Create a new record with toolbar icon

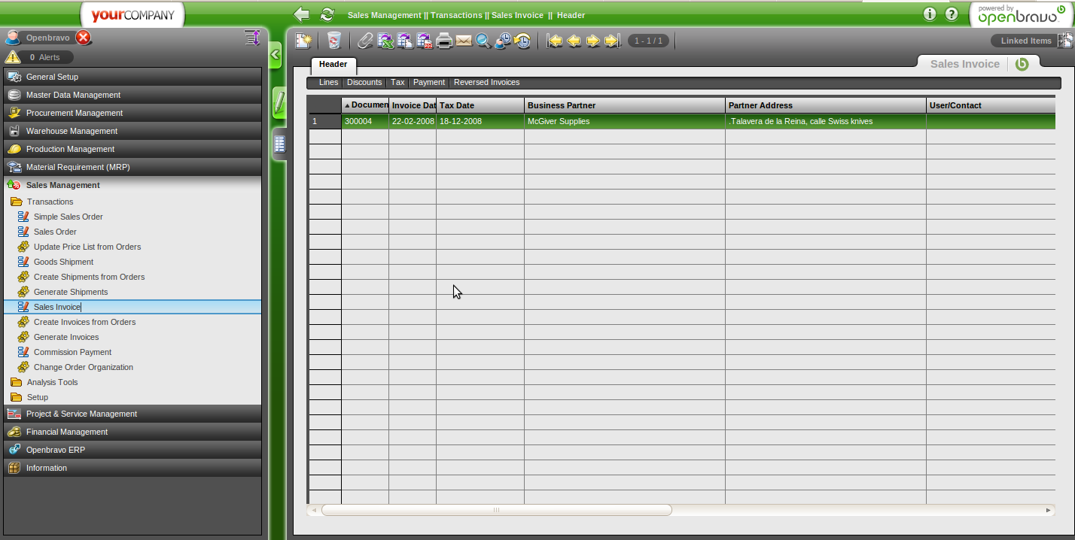pyautogui.click(x=303, y=41)
